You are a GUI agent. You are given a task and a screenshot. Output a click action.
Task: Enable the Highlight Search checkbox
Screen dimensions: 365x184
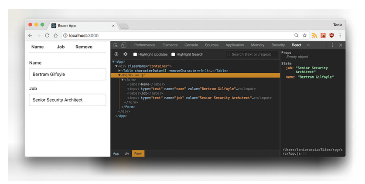[173, 55]
